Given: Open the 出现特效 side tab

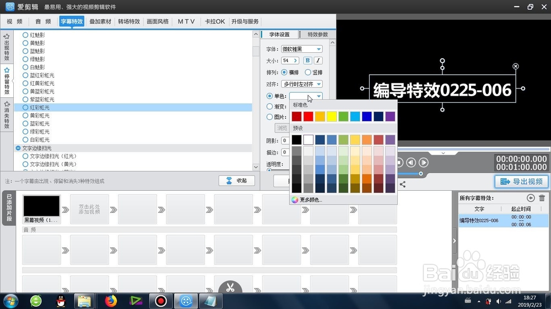Looking at the screenshot, I should [7, 47].
